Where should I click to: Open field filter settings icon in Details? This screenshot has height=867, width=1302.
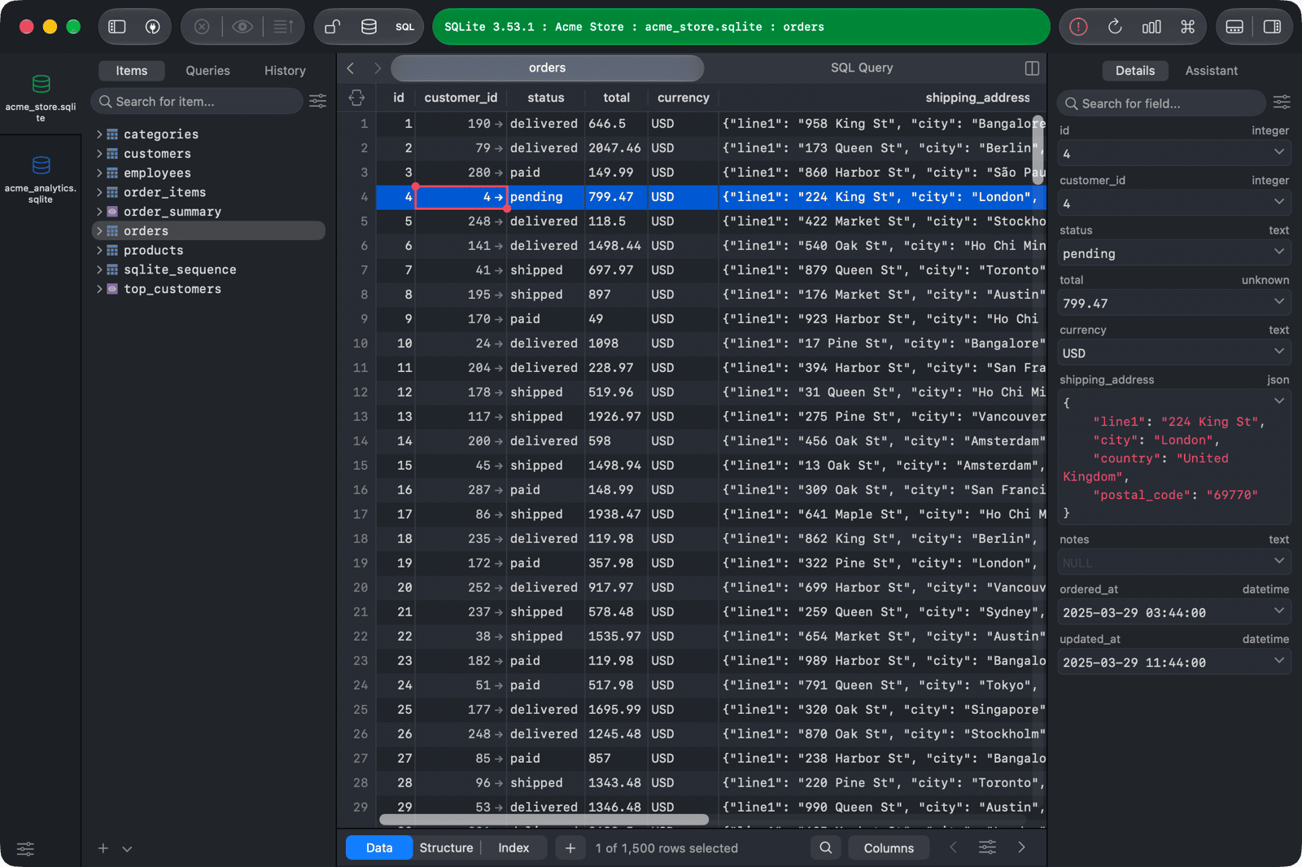pos(1282,102)
